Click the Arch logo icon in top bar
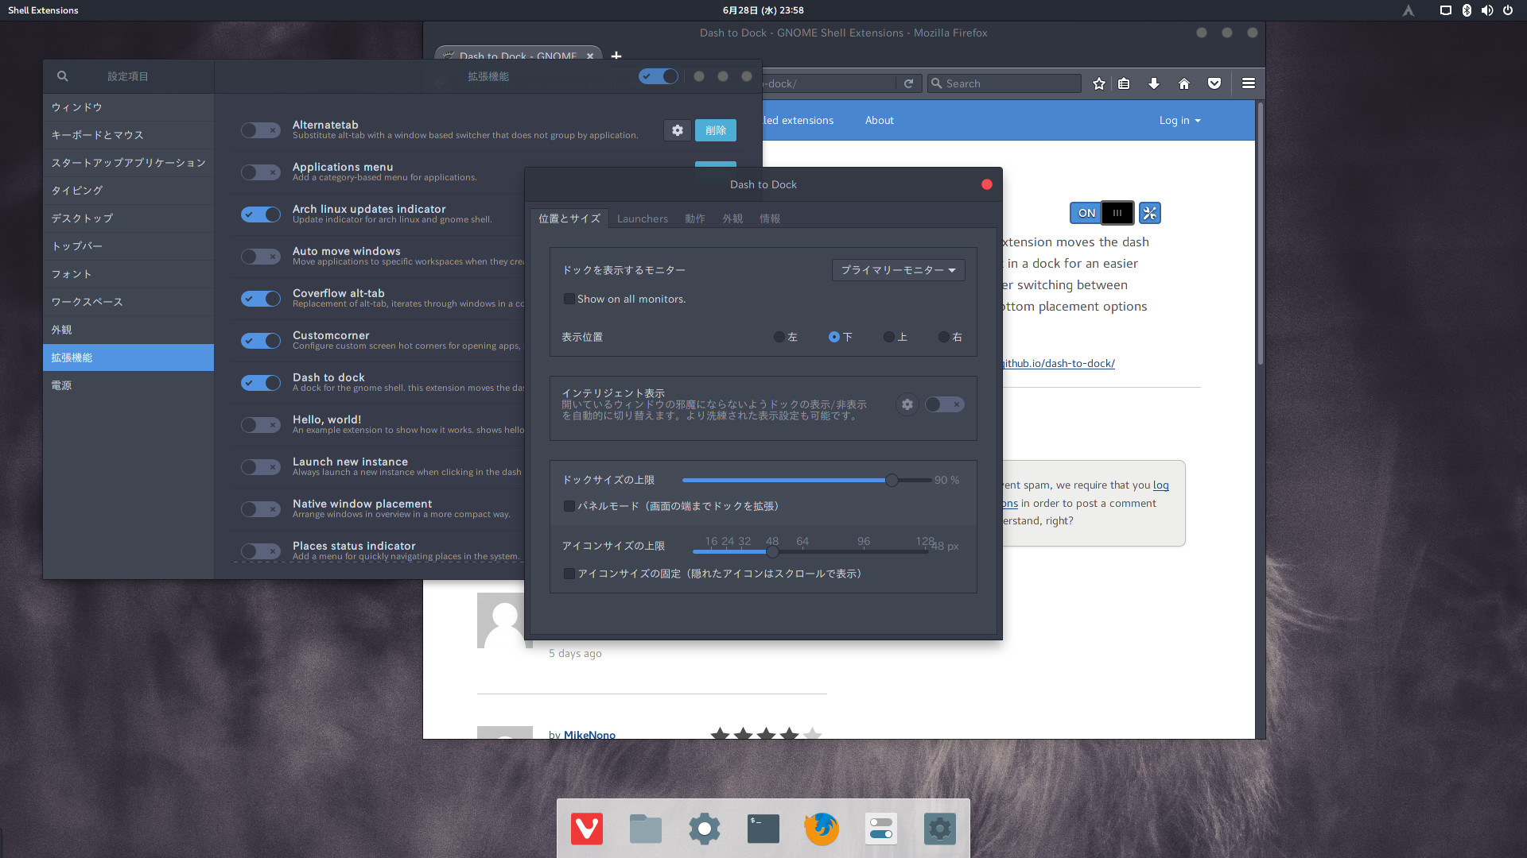 coord(1408,10)
